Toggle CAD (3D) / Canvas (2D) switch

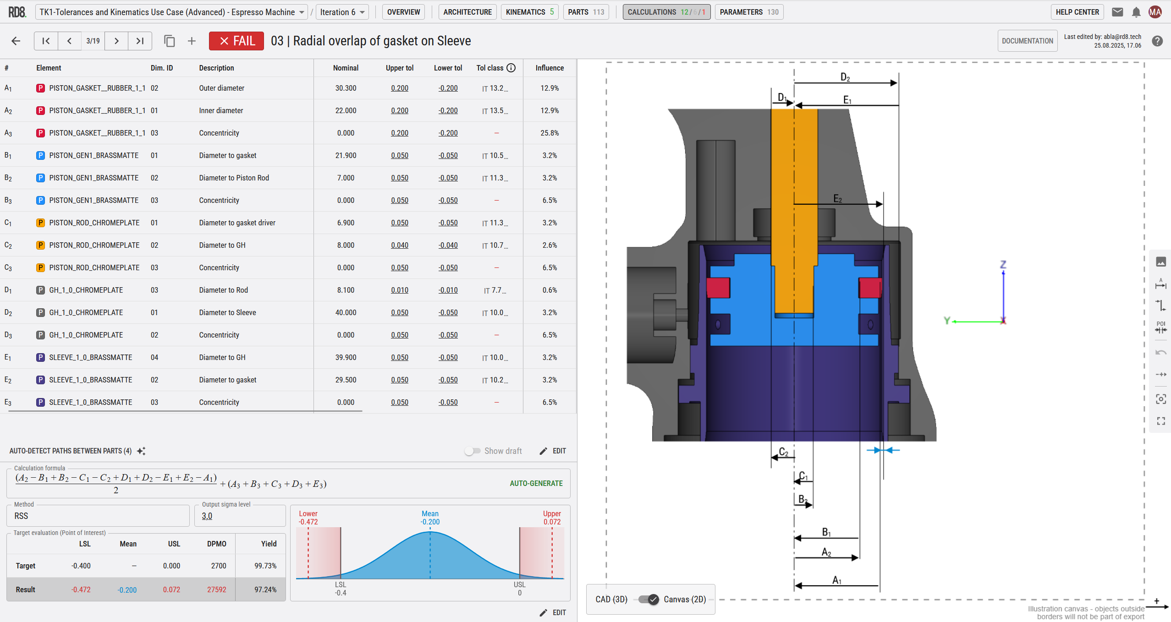(x=648, y=600)
